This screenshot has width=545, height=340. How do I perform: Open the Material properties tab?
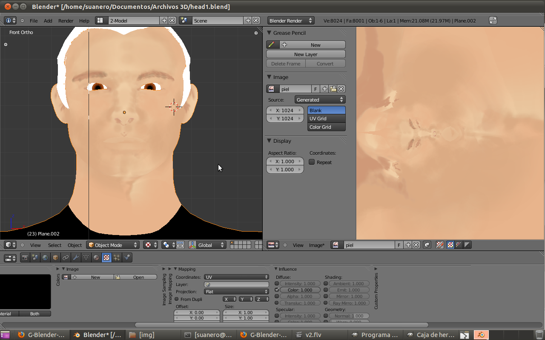pyautogui.click(x=96, y=258)
